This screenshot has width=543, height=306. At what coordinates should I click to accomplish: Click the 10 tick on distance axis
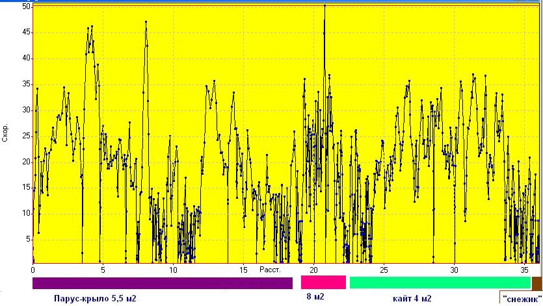173,270
